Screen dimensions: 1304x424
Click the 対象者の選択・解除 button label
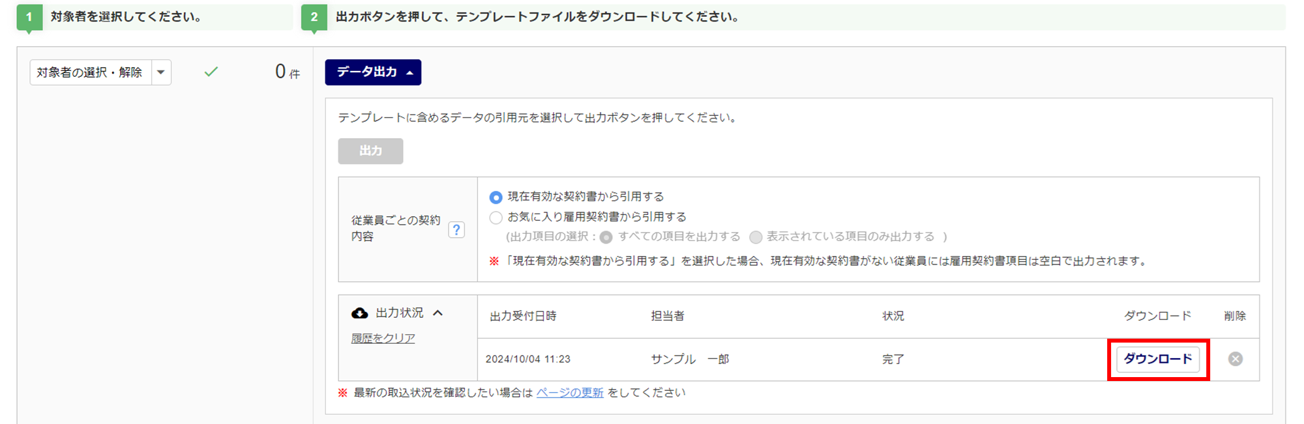tap(90, 72)
